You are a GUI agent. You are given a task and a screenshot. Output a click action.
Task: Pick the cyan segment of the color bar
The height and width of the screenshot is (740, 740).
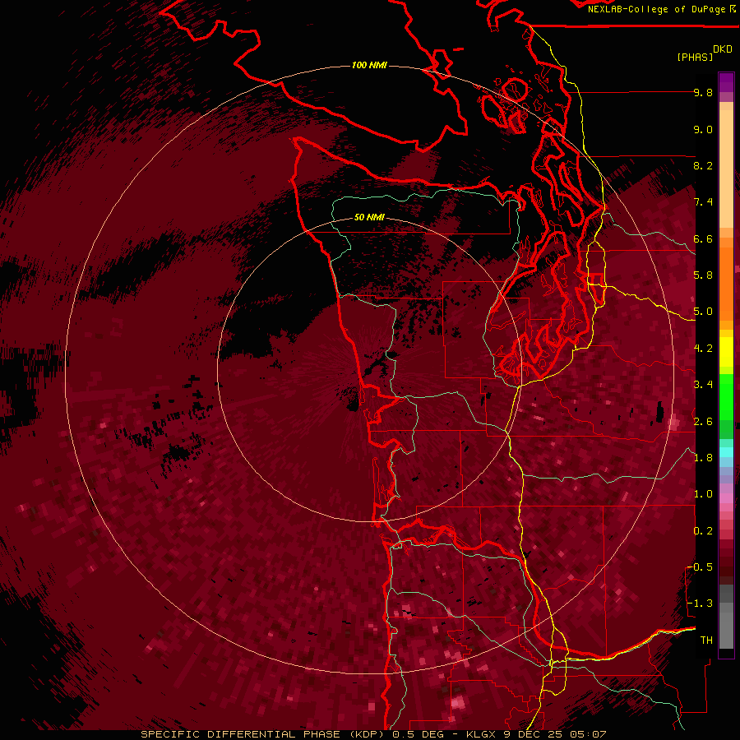[x=726, y=452]
